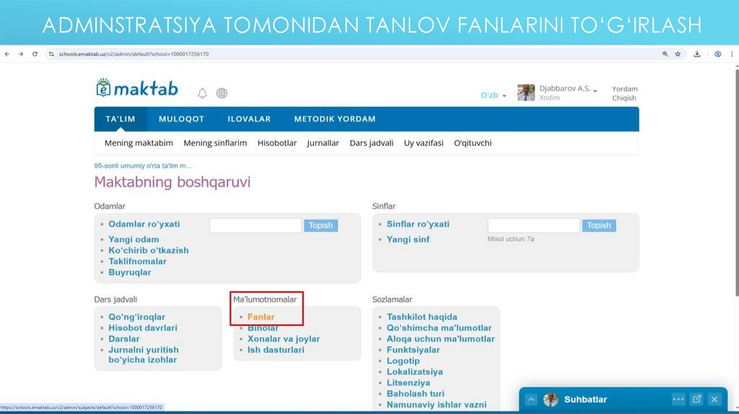Click the Sinflar search input field
This screenshot has height=414, width=739.
click(533, 225)
